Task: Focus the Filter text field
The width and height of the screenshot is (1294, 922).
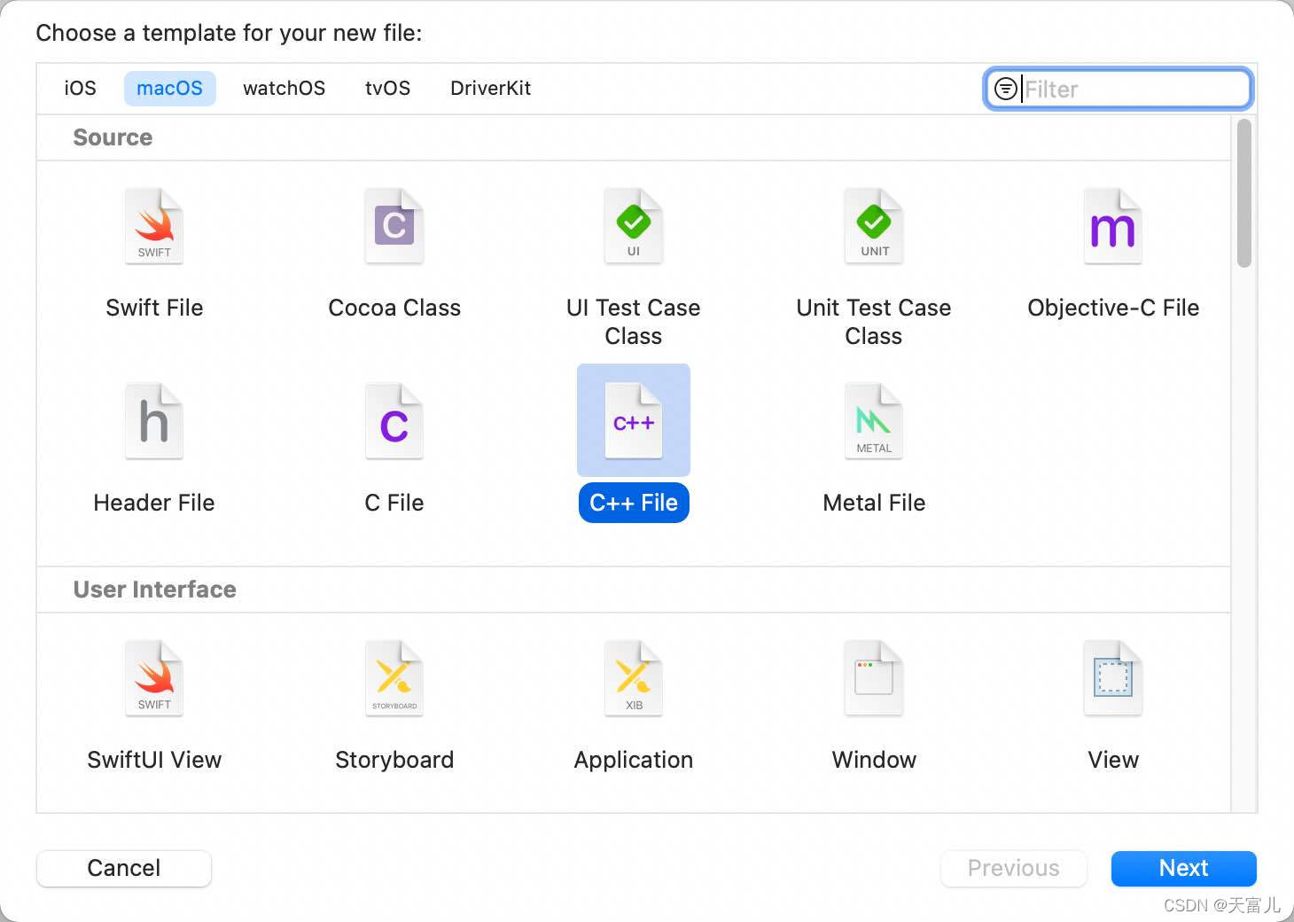Action: pos(1119,89)
